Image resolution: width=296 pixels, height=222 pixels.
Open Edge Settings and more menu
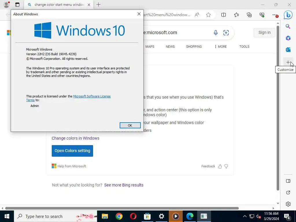click(x=275, y=15)
